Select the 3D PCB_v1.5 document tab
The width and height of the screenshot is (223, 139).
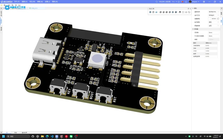(x=37, y=8)
